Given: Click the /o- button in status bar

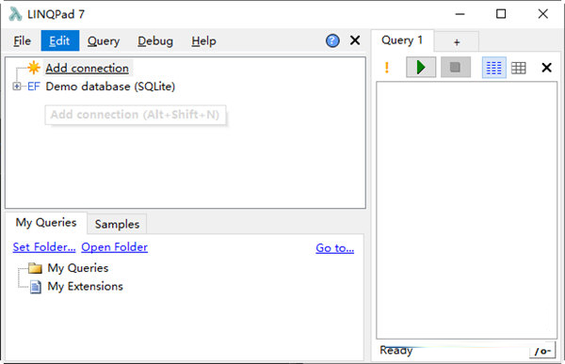Looking at the screenshot, I should pos(542,351).
